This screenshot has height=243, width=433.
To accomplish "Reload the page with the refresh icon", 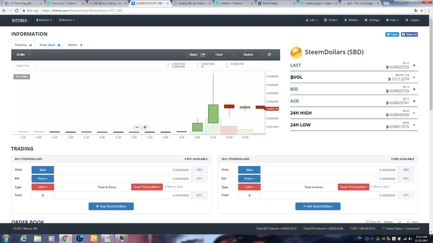I will point(16,11).
